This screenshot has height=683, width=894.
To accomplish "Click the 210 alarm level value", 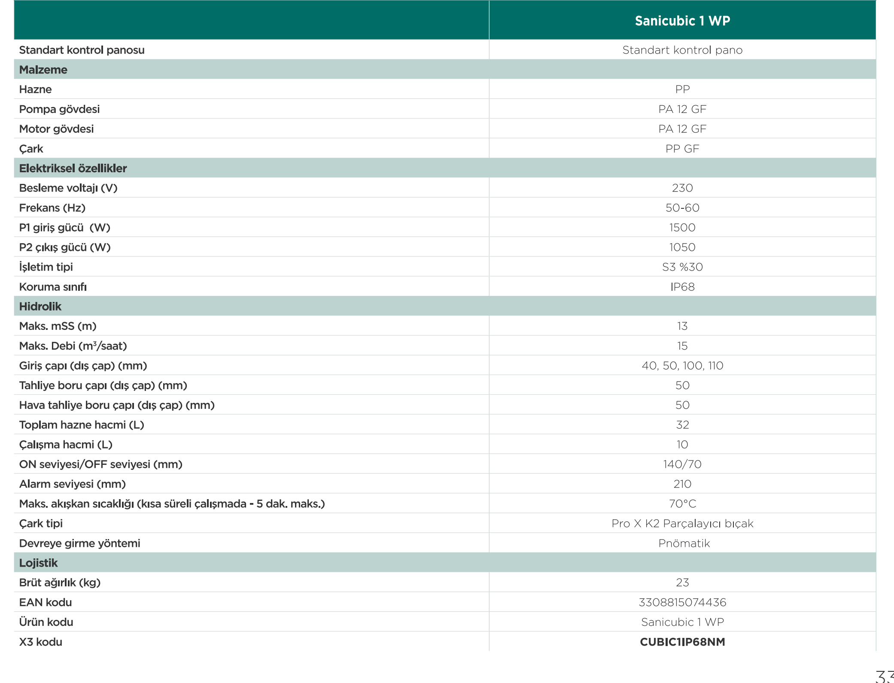I will coord(682,484).
